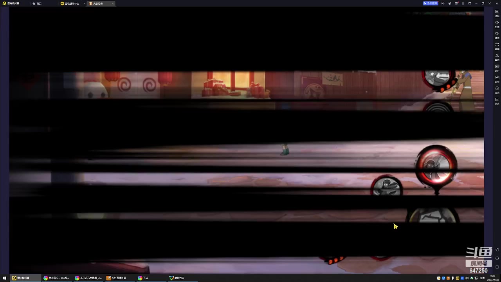
Task: Open the mail messages icon in title bar
Action: [x=456, y=3]
